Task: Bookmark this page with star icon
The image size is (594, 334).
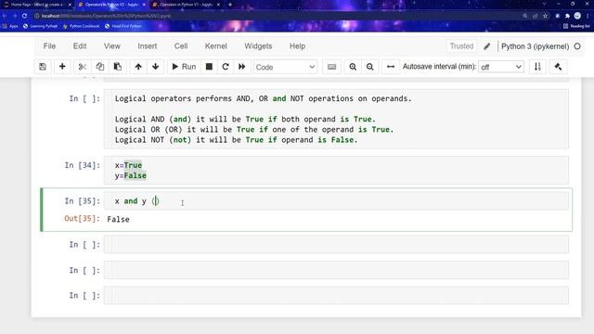Action: click(546, 16)
